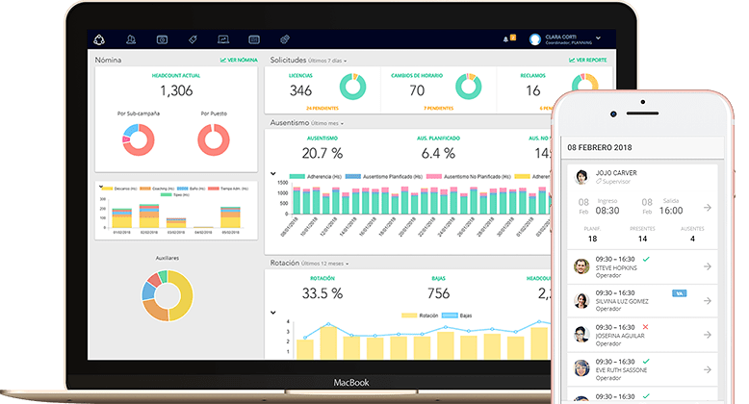Click Steve Hopkins' avatar on phone
Image resolution: width=749 pixels, height=404 pixels.
(581, 266)
